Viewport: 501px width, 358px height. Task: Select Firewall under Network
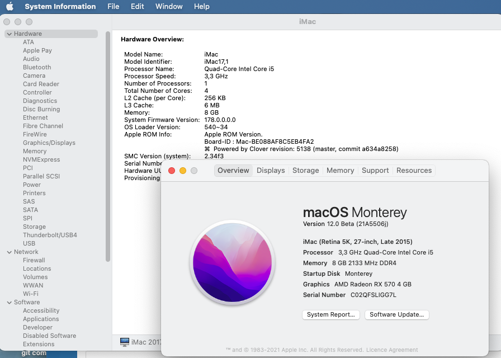click(x=34, y=260)
